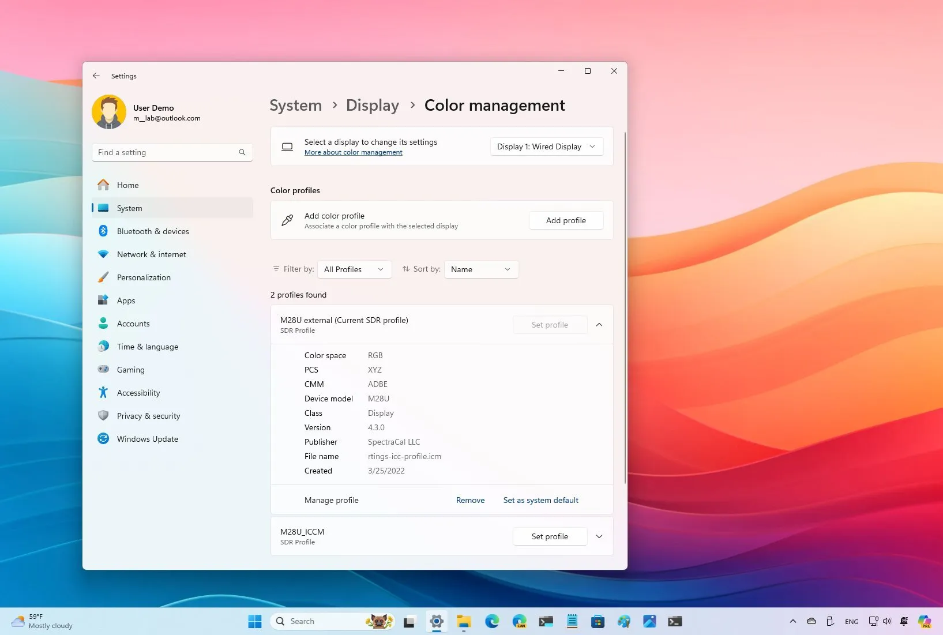Click the back arrow in Settings
This screenshot has height=635, width=943.
96,76
